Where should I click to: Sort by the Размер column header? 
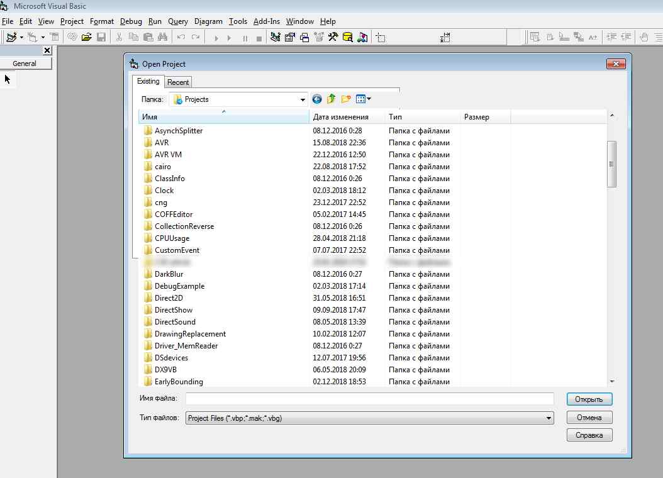486,117
